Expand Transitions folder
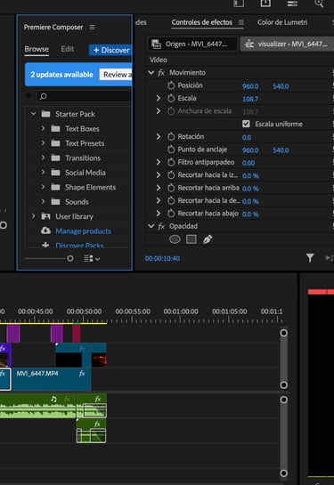334x485 pixels. tap(43, 158)
